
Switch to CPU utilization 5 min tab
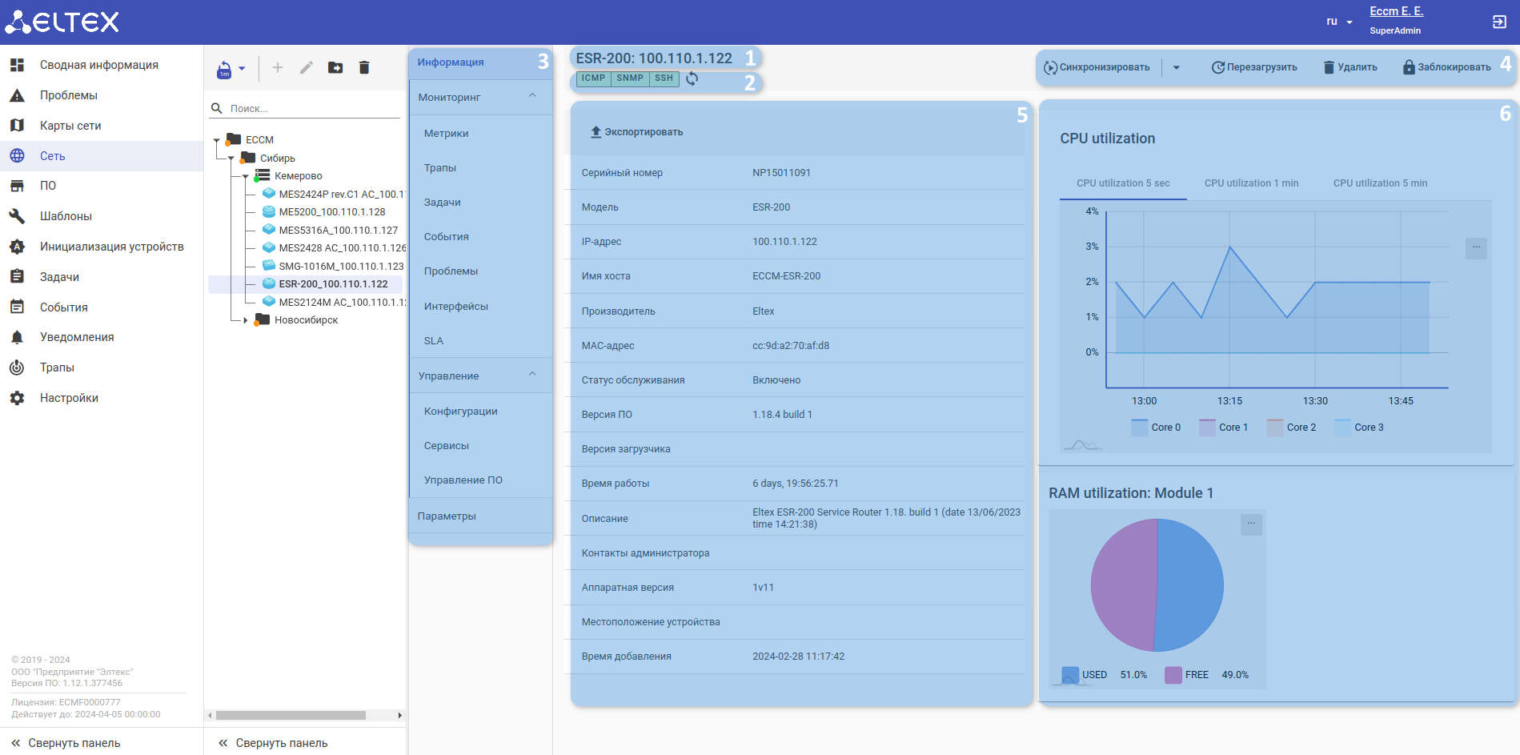tap(1380, 183)
